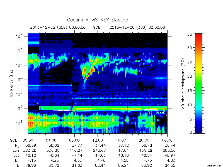Click longitude value "283.50"
Screen dimensions: 223x167
click(169, 150)
